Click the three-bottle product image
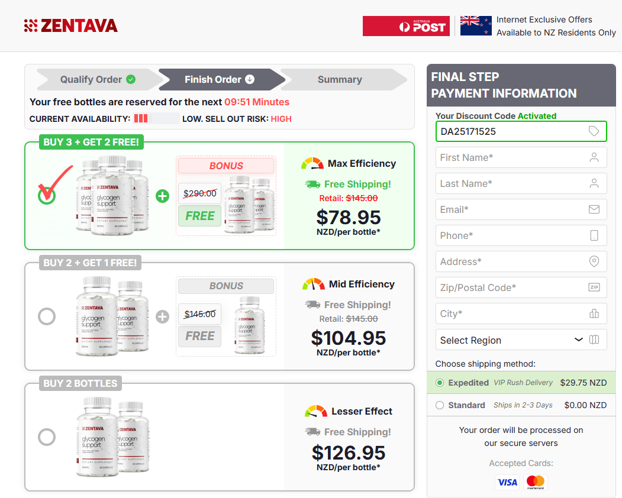622x498 pixels. coord(112,195)
